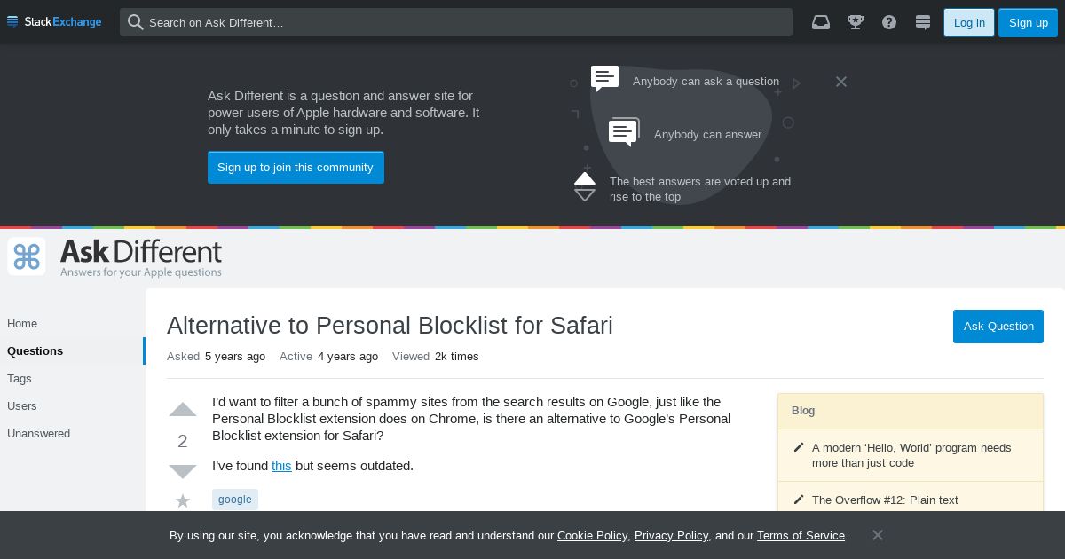This screenshot has width=1065, height=559.
Task: Focus the Search on Ask Different field
Action: click(456, 22)
